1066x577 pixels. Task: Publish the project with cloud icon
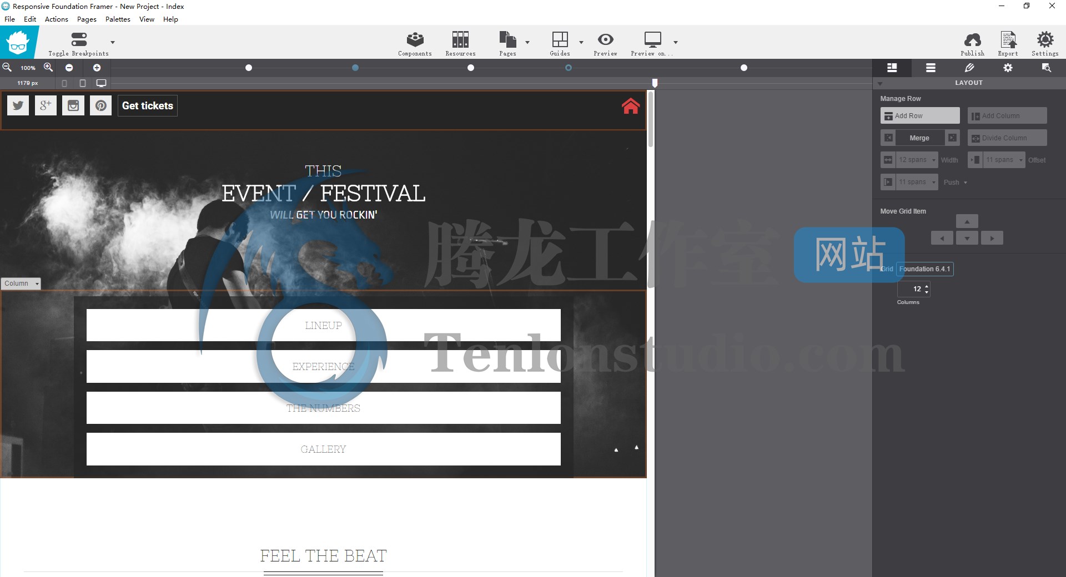[x=973, y=43]
